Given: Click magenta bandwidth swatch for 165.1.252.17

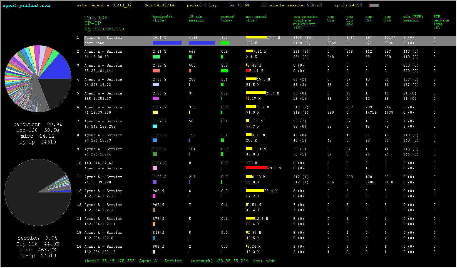Looking at the screenshot, I should (156, 99).
